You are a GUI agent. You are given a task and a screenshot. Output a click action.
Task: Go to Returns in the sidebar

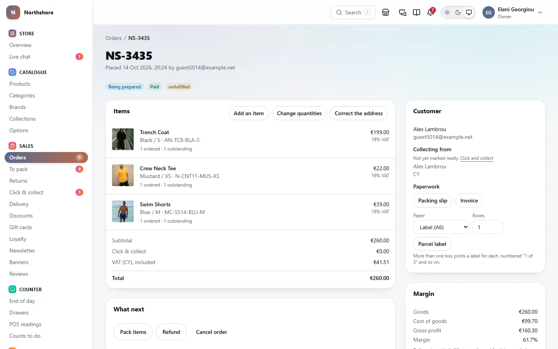click(46, 181)
